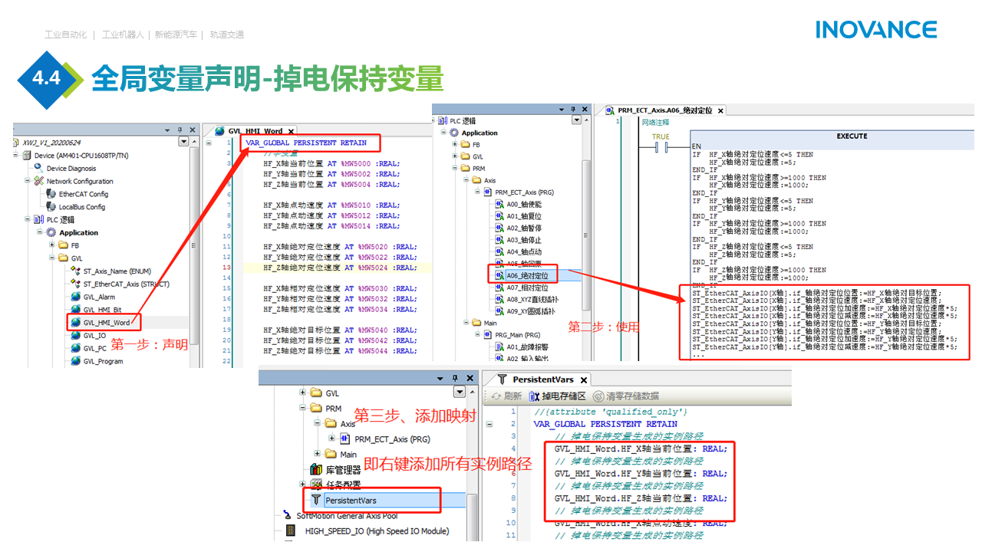The width and height of the screenshot is (982, 552).
Task: Expand the FB folder in left tree
Action: coord(52,245)
